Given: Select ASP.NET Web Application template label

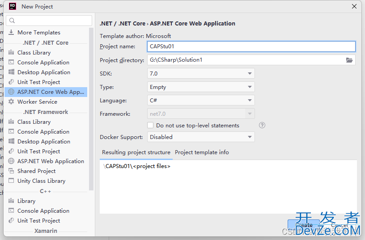Looking at the screenshot, I should pos(51,161).
